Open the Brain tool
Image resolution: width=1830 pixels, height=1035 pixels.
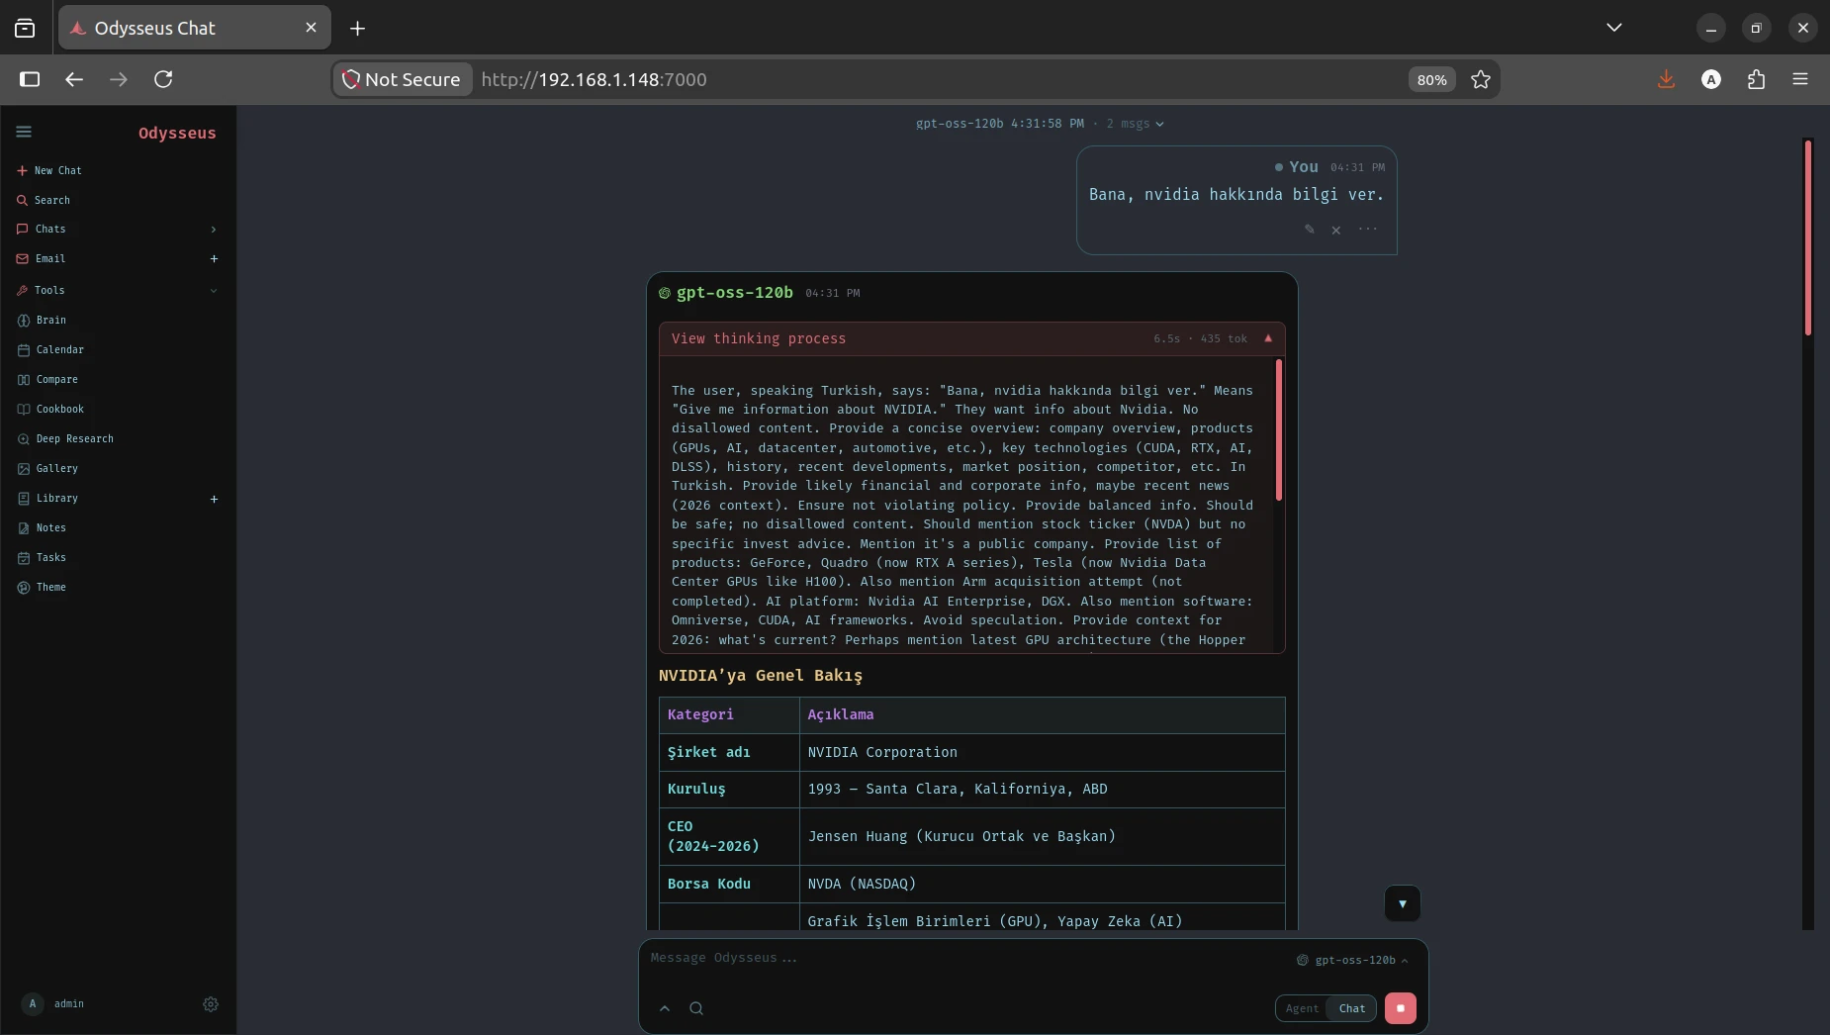pyautogui.click(x=42, y=320)
